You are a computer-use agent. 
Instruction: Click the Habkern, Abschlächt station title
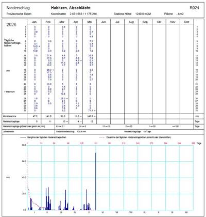(x=71, y=8)
